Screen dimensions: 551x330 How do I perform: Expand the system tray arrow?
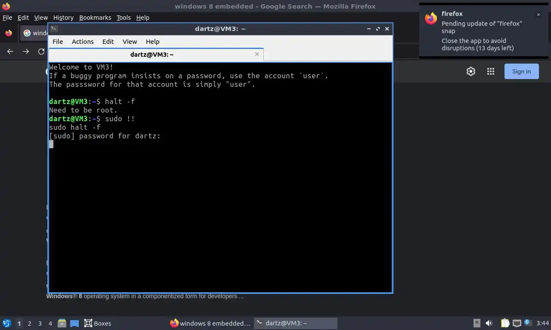(477, 323)
